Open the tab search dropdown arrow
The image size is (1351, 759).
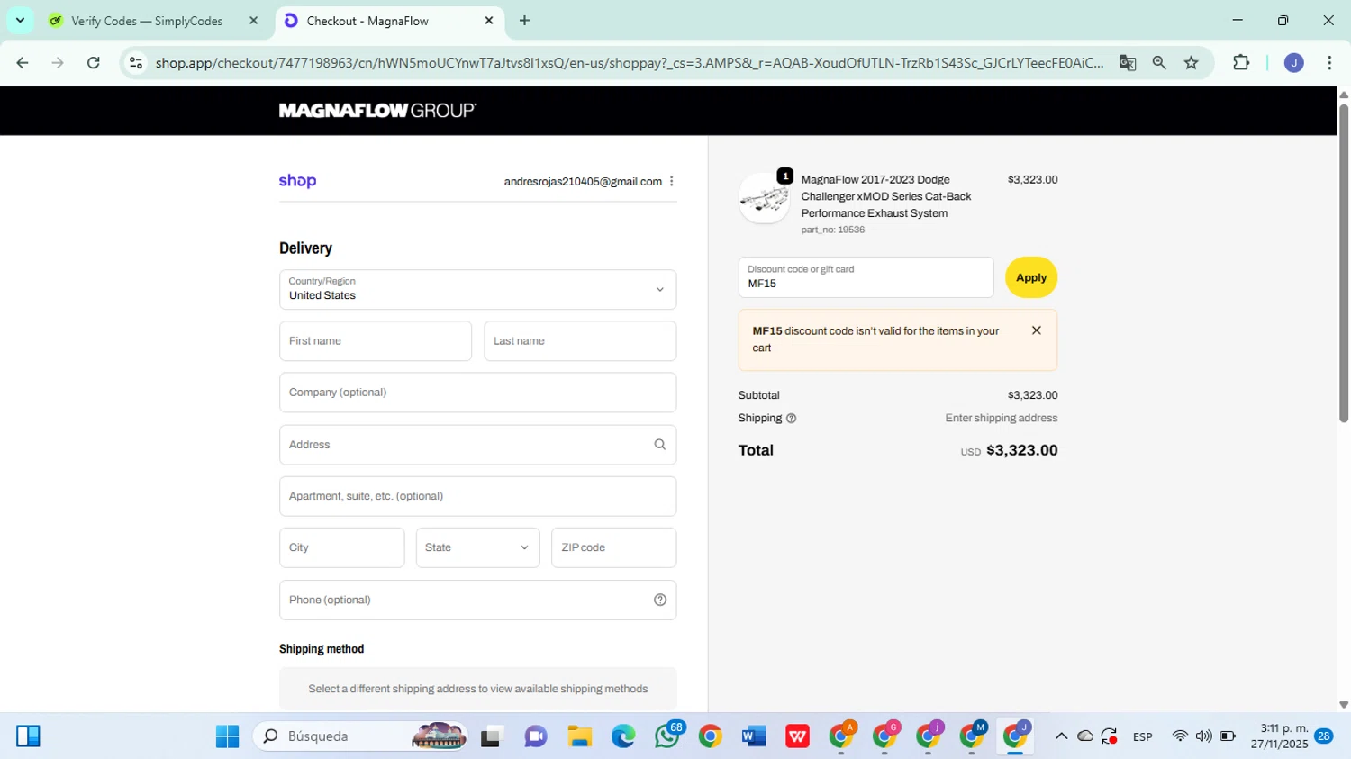[x=20, y=20]
